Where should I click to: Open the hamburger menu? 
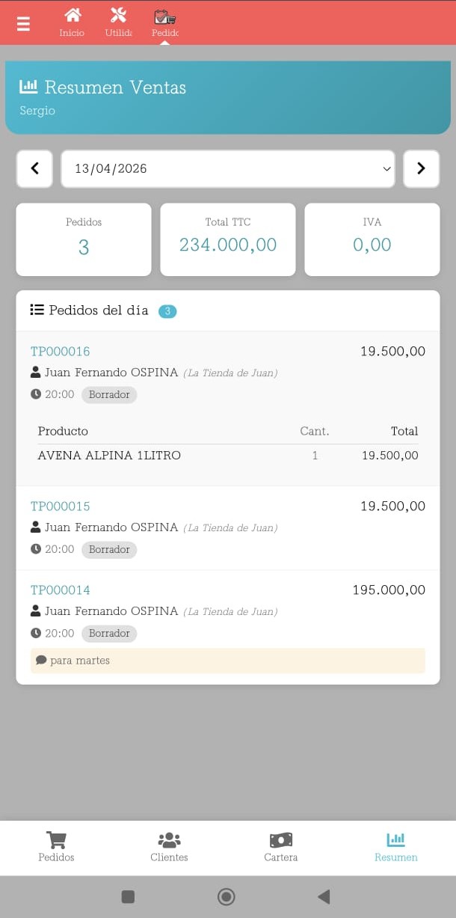(x=23, y=23)
